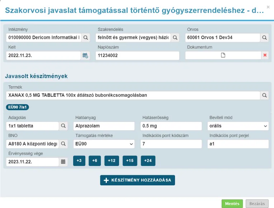Click into the Kelt date field
Screen dimensions: 274x208
click(x=43, y=55)
